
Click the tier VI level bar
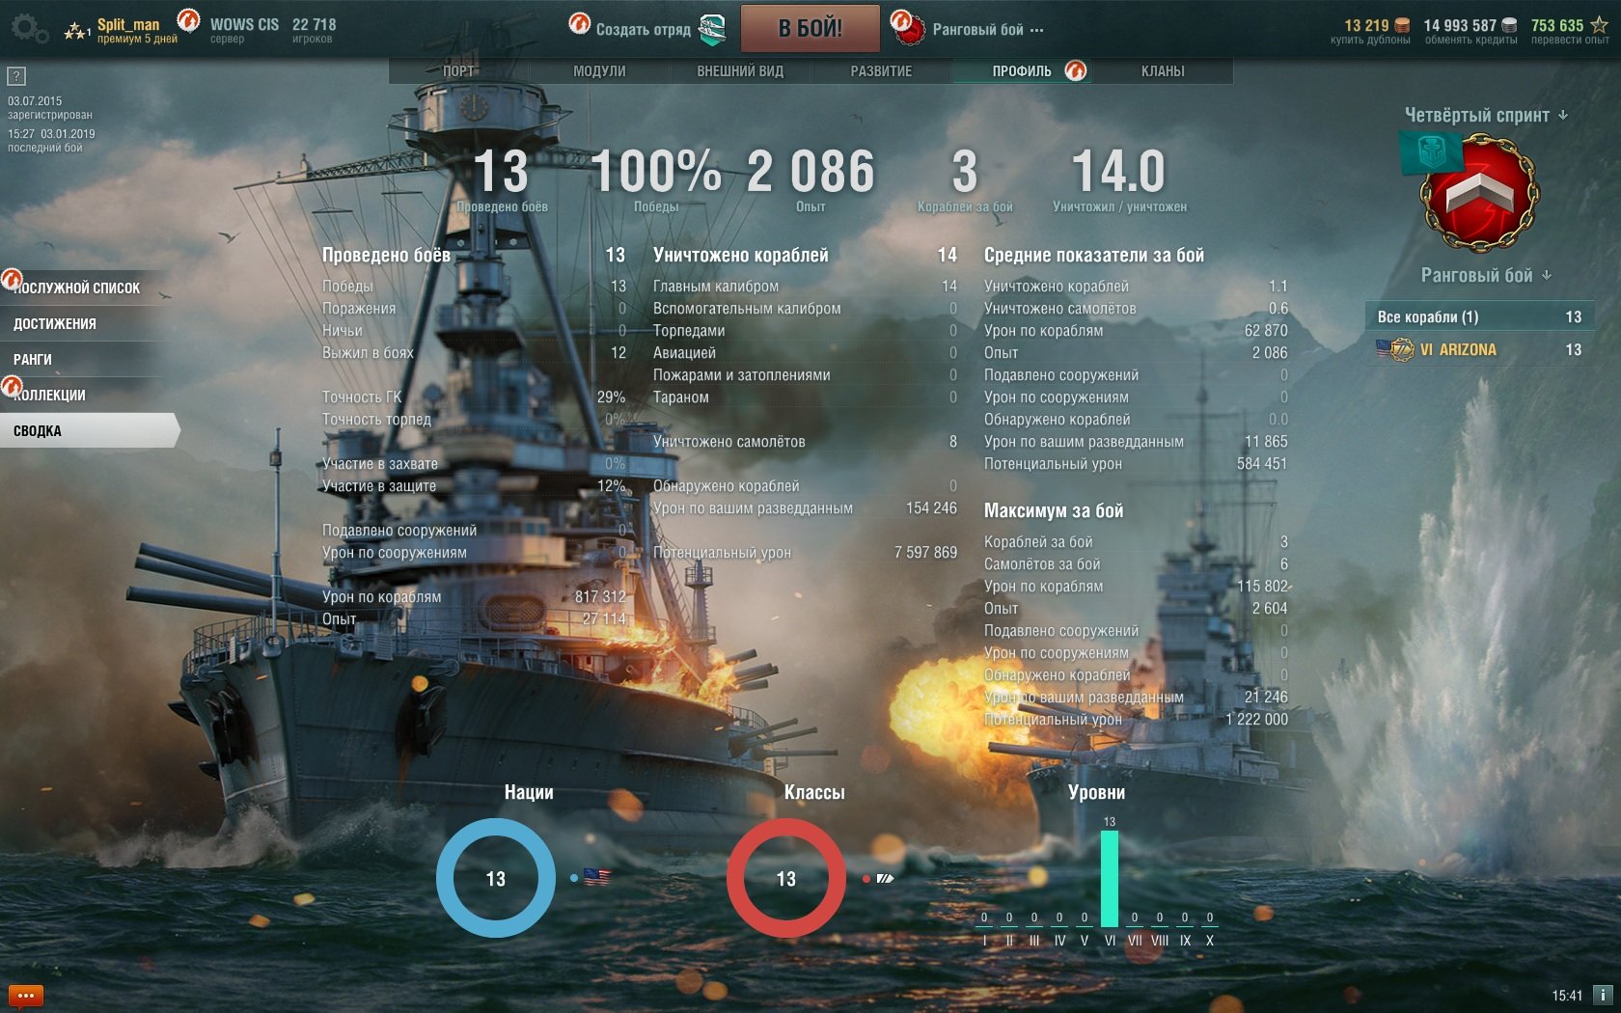(1110, 878)
